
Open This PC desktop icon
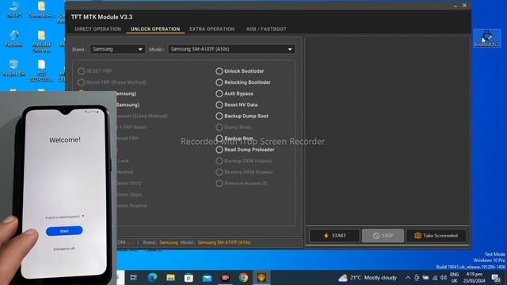14,9
